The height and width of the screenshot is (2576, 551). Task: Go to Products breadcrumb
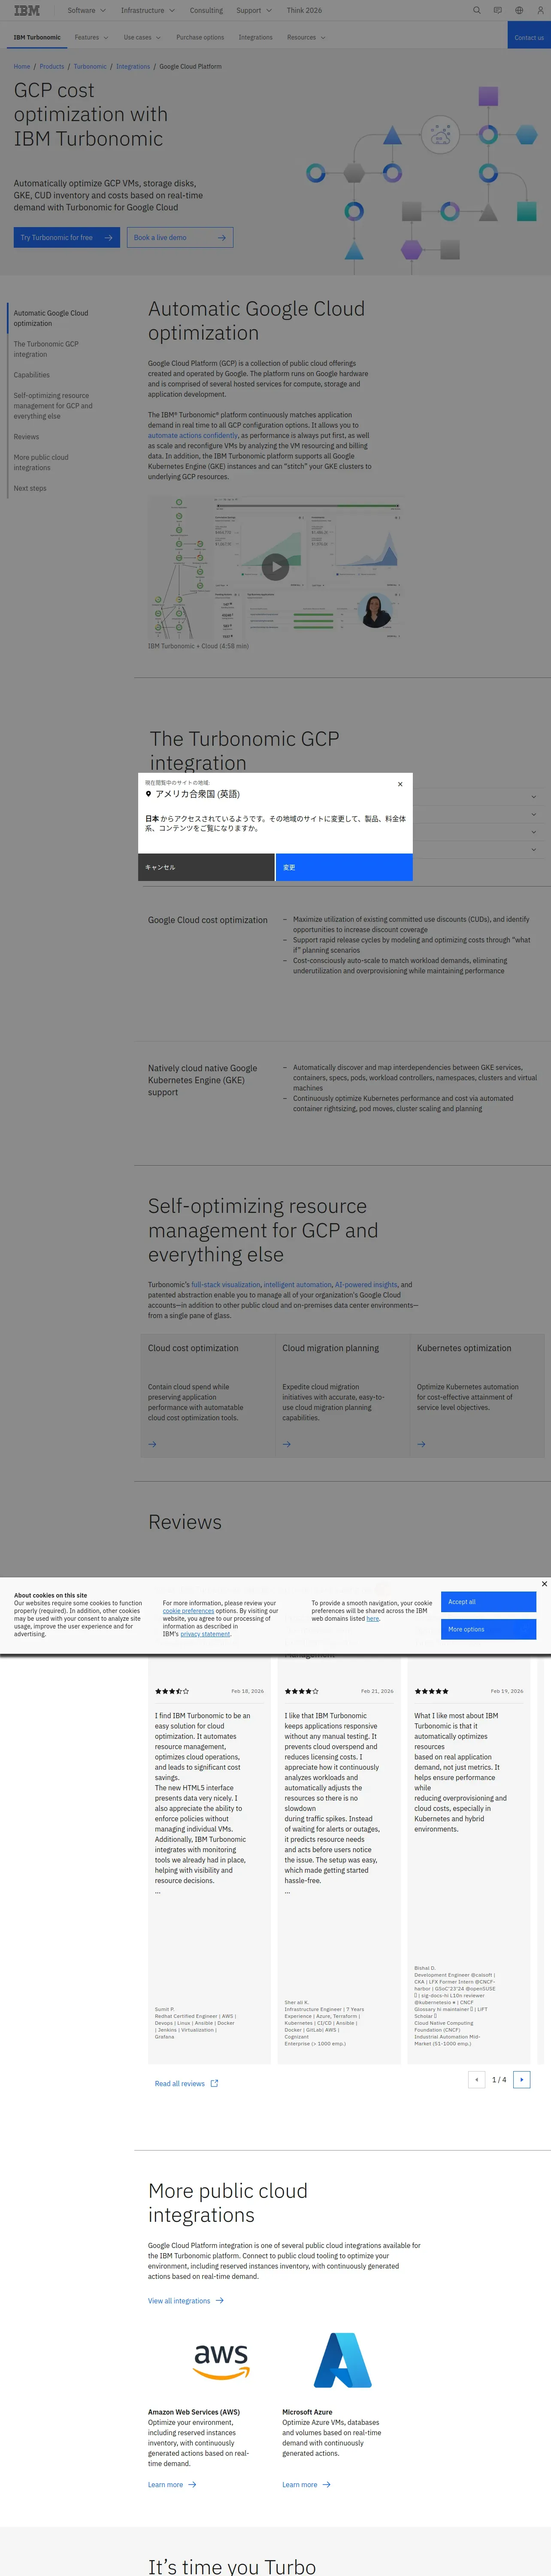point(52,66)
